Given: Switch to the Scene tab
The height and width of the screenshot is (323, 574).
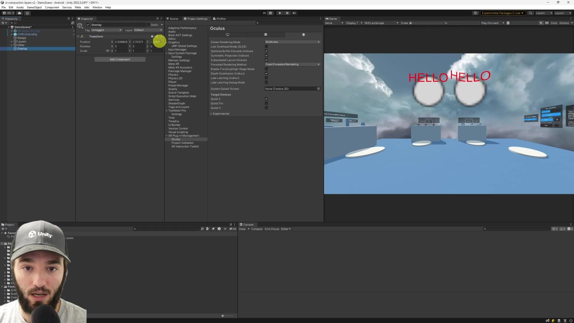Looking at the screenshot, I should (x=174, y=19).
